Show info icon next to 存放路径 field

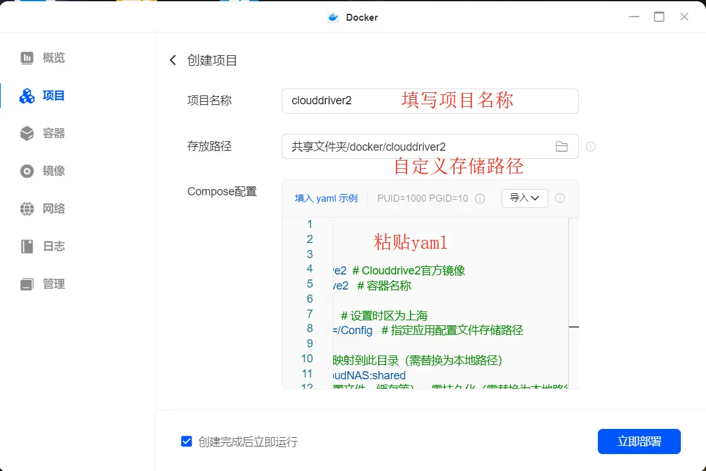[x=590, y=147]
